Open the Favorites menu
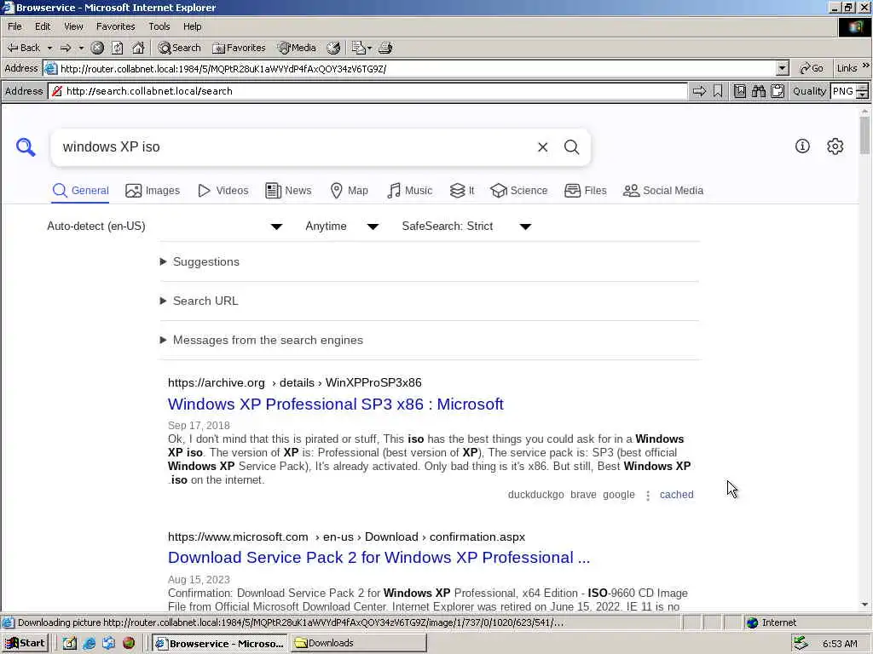Image resolution: width=873 pixels, height=654 pixels. [x=115, y=26]
